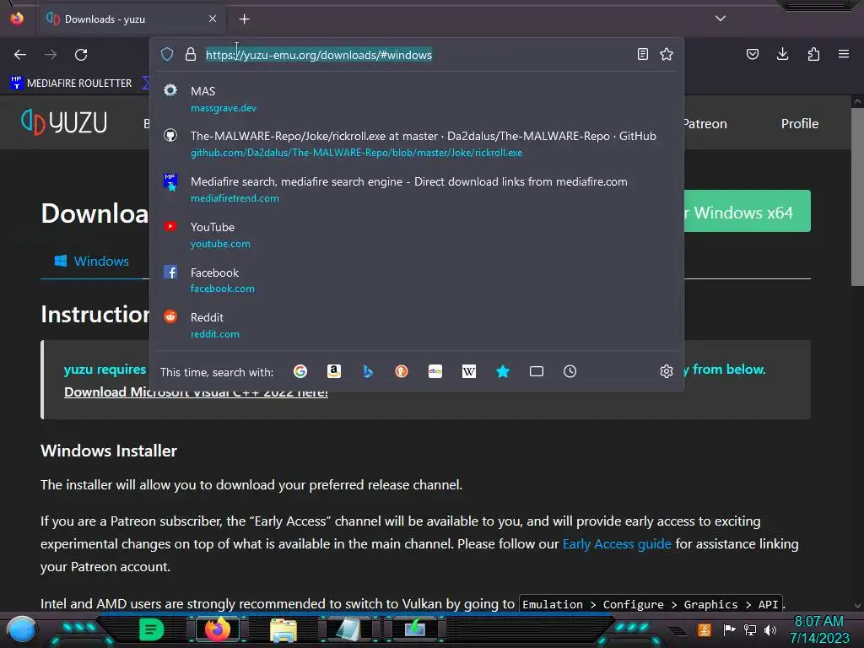Image resolution: width=864 pixels, height=648 pixels.
Task: Click the green Windows x64 download button
Action: [747, 211]
